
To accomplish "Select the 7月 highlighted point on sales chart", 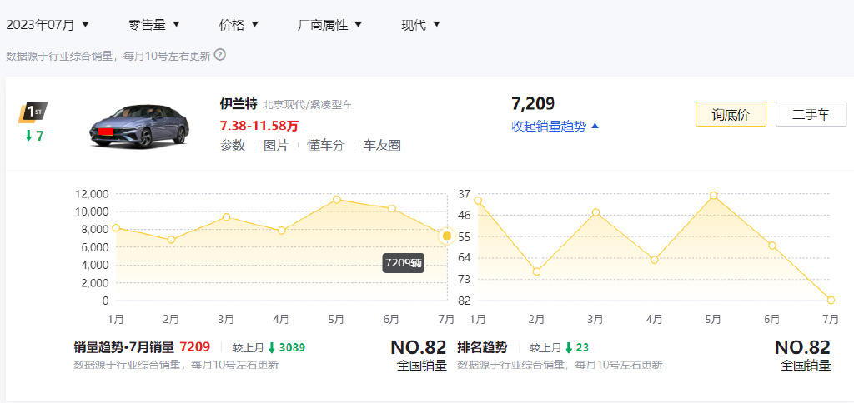I will 447,236.
